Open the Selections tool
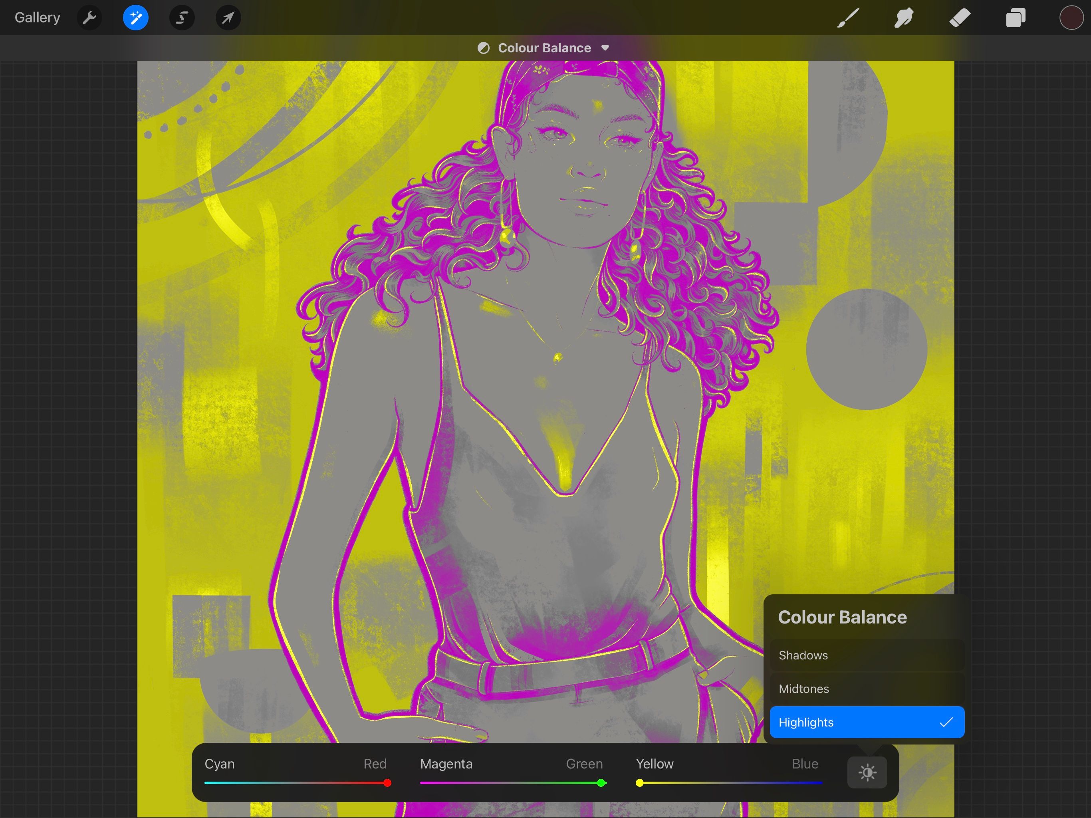Screen dimensions: 1091x818 pyautogui.click(x=181, y=18)
